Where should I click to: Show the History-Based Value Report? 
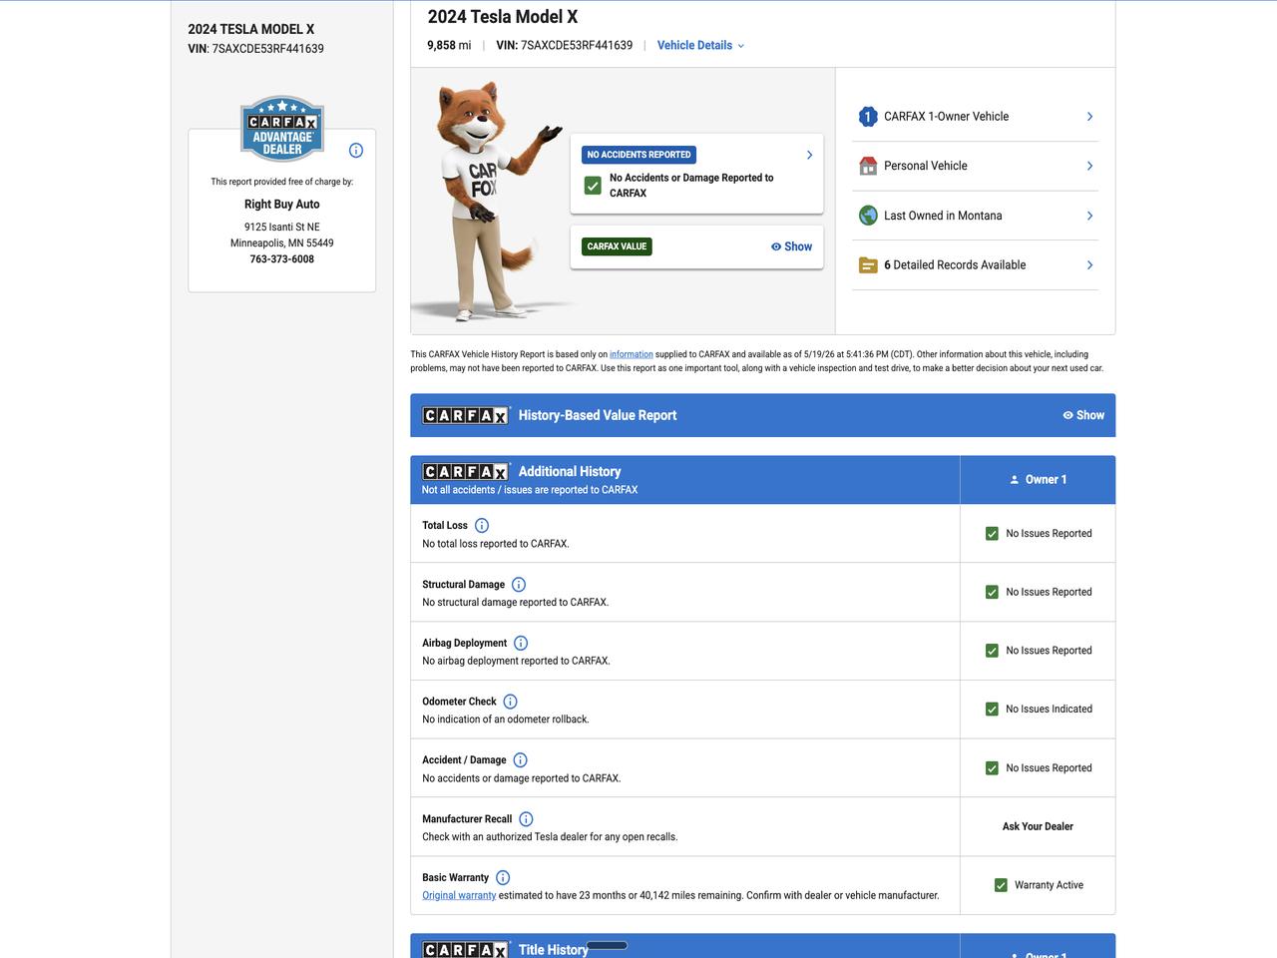[x=1083, y=415]
